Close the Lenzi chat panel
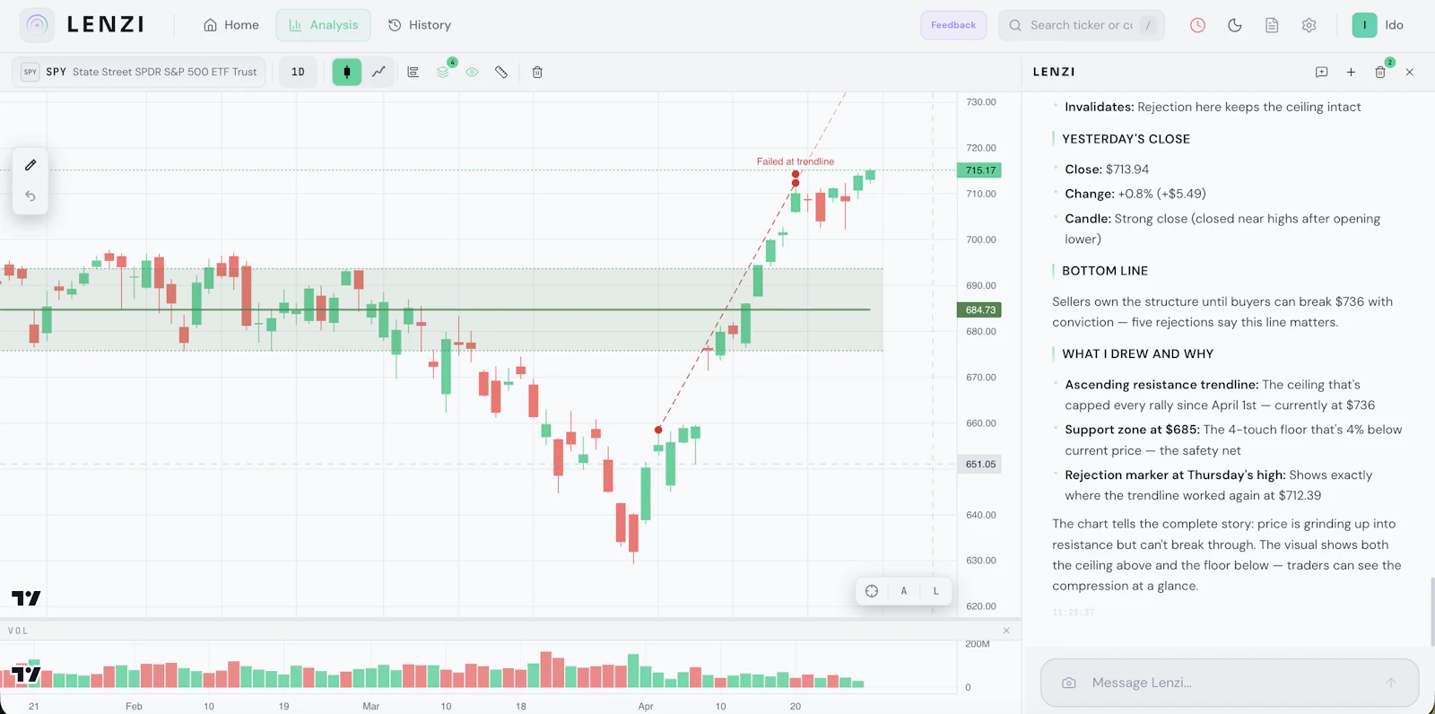Screen dimensions: 1435x714 coord(1410,72)
